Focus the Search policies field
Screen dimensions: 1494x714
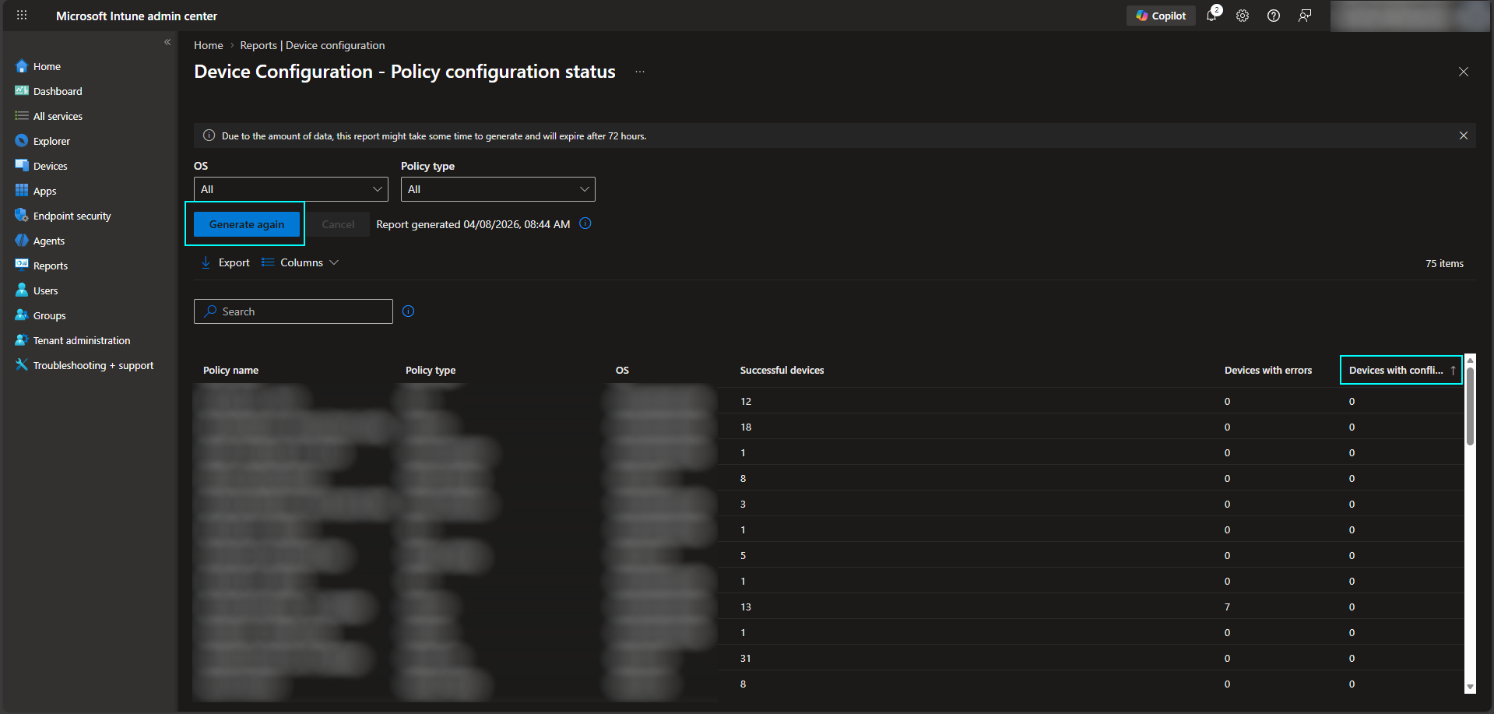[x=294, y=311]
